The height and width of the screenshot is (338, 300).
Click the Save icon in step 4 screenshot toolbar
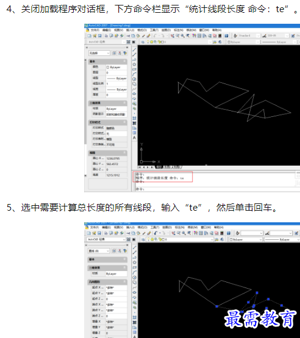(100, 36)
